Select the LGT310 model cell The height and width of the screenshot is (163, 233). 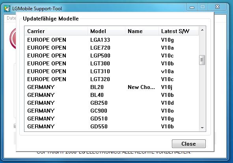100,71
